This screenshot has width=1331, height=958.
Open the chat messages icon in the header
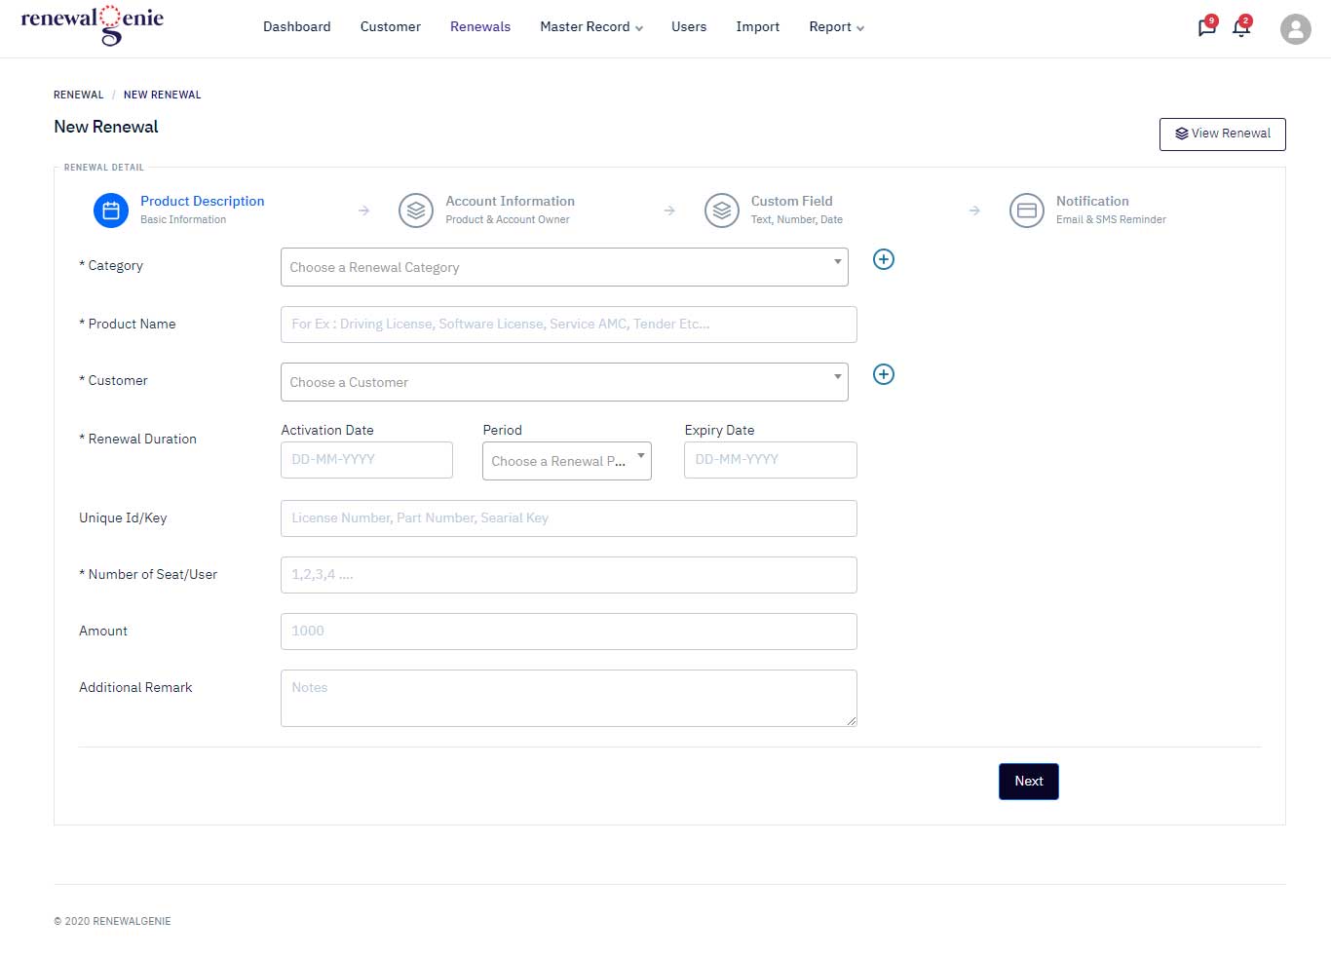(1207, 27)
